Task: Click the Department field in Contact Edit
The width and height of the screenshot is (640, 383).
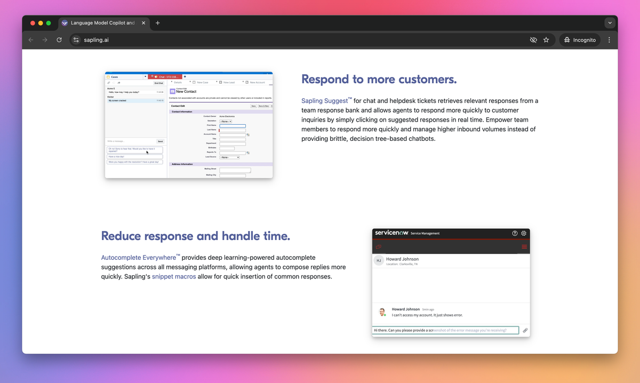Action: (233, 144)
